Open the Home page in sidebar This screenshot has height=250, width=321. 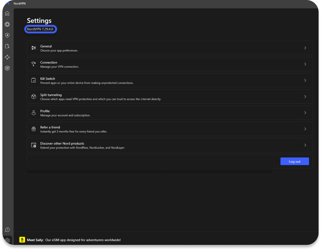(x=7, y=14)
